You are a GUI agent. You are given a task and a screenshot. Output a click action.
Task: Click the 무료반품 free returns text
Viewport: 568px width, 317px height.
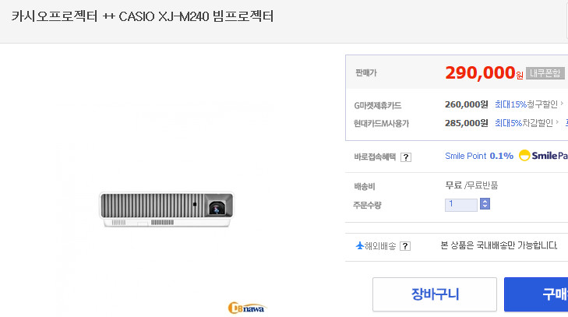tap(483, 185)
